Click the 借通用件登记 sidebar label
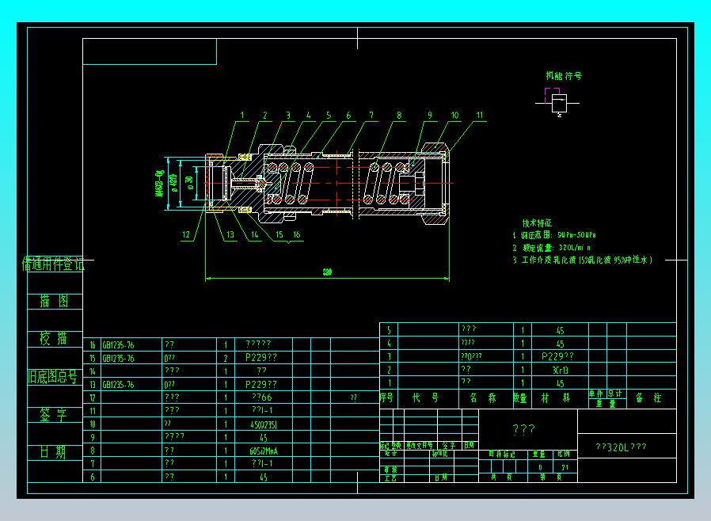711x521 pixels. pos(53,264)
